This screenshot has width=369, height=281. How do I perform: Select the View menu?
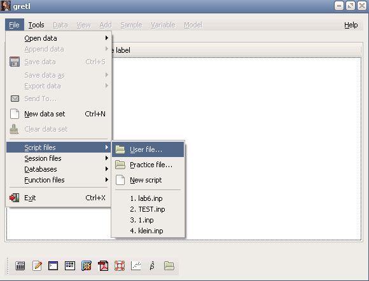pos(83,25)
